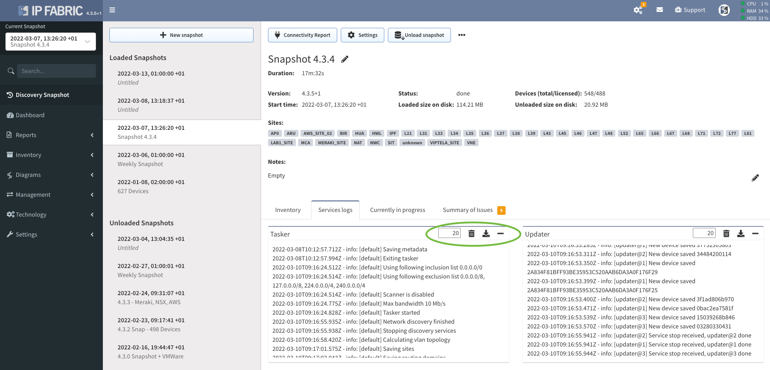770x370 pixels.
Task: Click the AWS_SITE_02 site tag
Action: pyautogui.click(x=318, y=133)
